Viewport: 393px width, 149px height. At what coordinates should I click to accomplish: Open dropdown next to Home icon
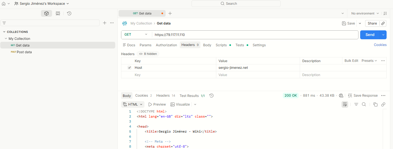point(9,4)
